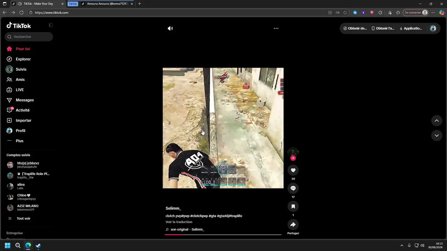447x251 pixels.
Task: Click Voir la traduction
Action: point(179,222)
